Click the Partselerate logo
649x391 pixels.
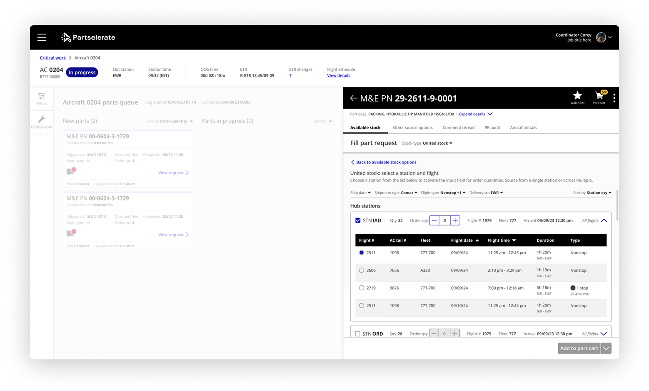pos(87,37)
